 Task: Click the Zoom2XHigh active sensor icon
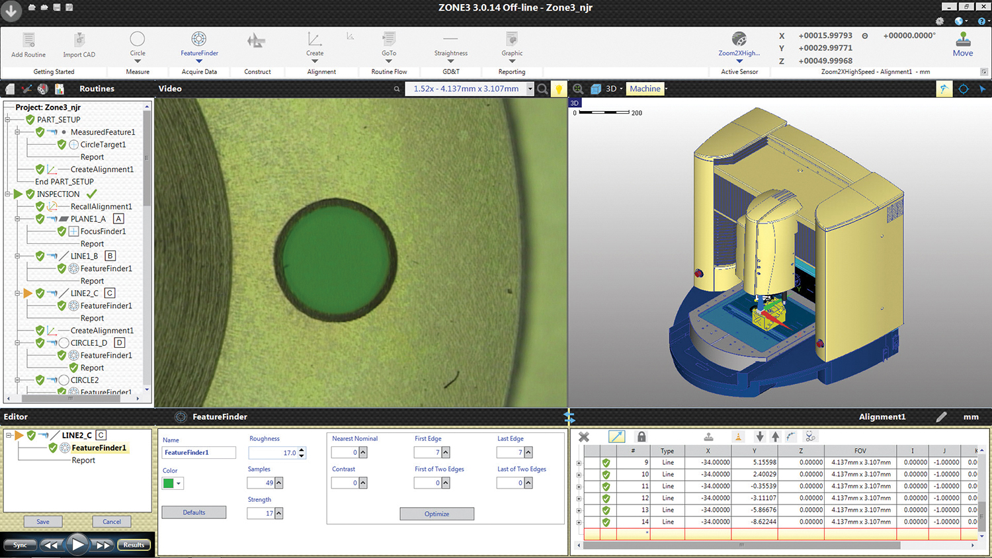click(739, 39)
